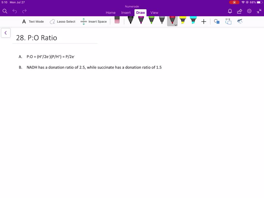Choose the yellow highlighter
Image resolution: width=264 pixels, height=198 pixels.
[183, 20]
